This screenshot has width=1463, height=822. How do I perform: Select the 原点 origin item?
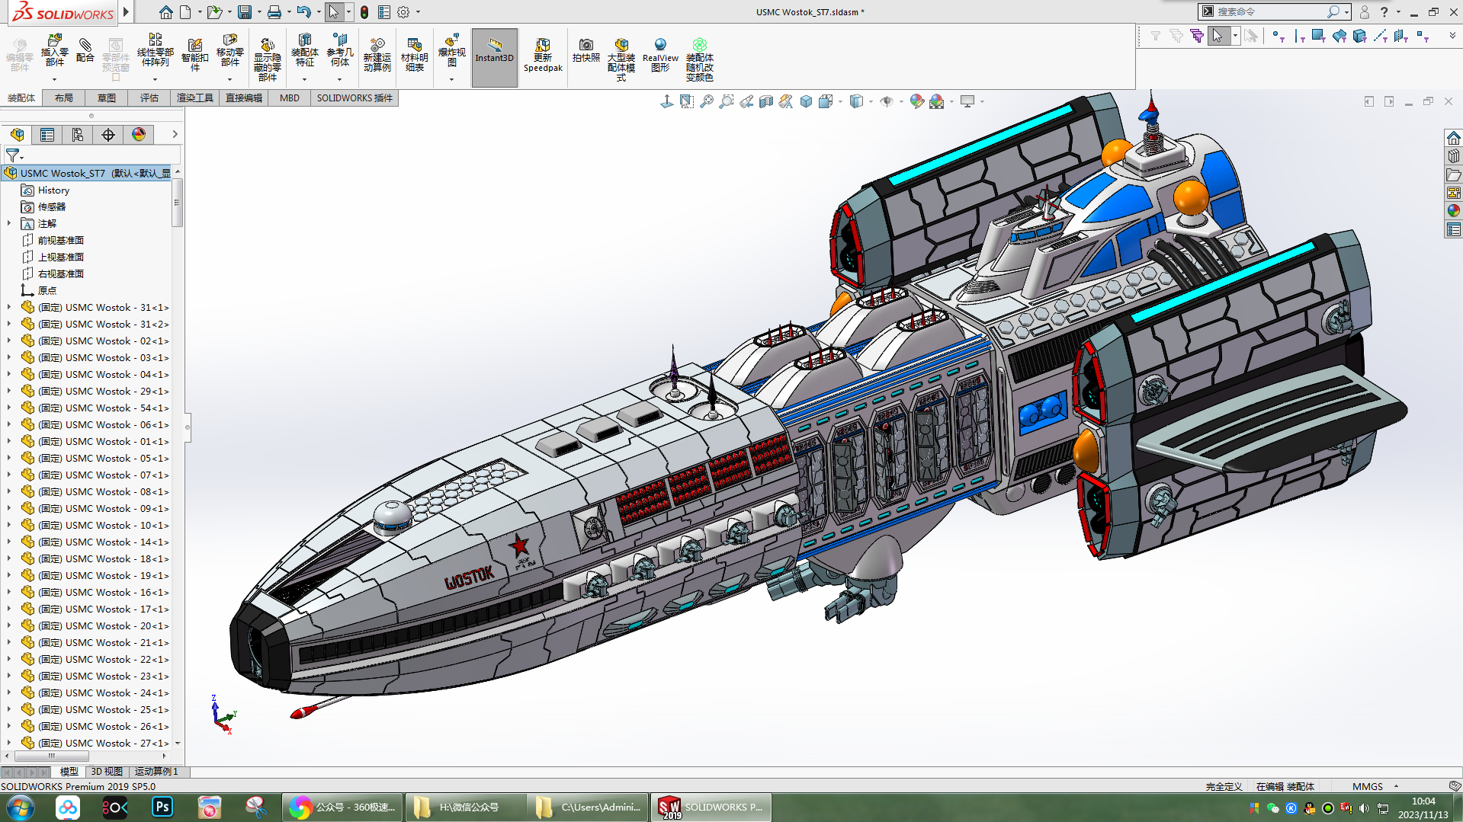(x=47, y=291)
